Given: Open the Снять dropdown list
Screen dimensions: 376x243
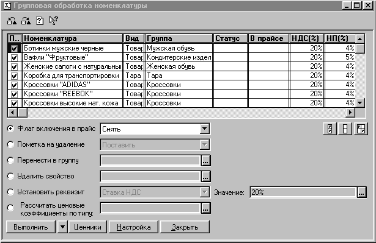Looking at the screenshot, I should 204,129.
